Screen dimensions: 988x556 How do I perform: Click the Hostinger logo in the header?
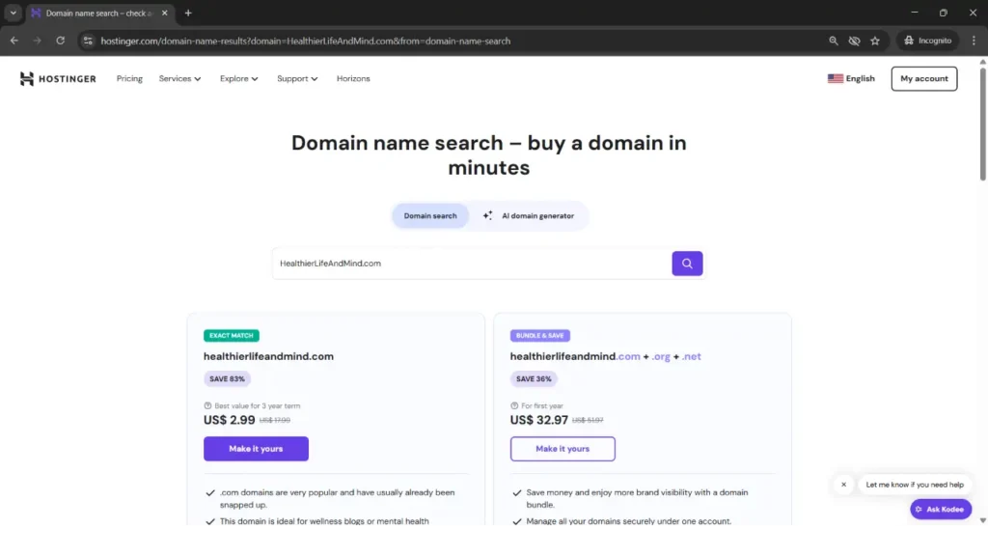point(58,79)
